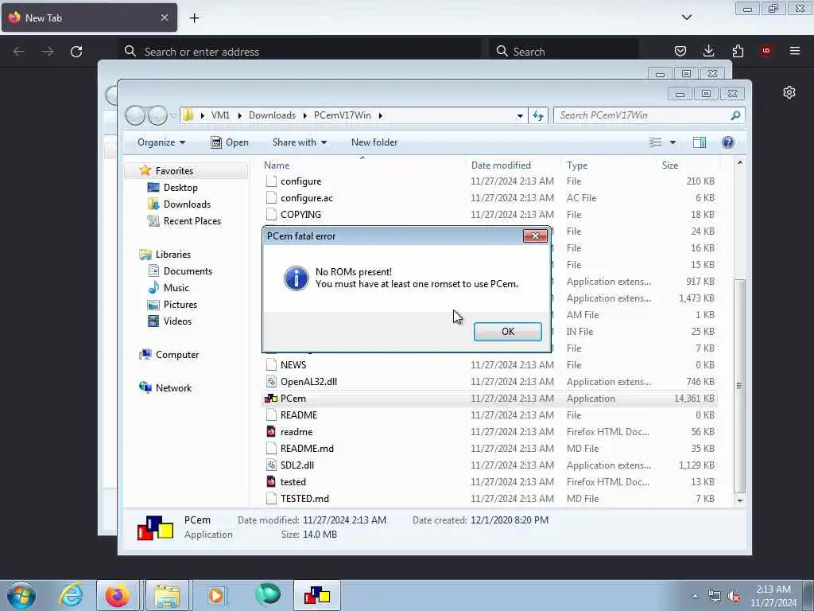Viewport: 814px width, 611px height.
Task: Select the OpenAL32.dll file icon
Action: (x=271, y=382)
